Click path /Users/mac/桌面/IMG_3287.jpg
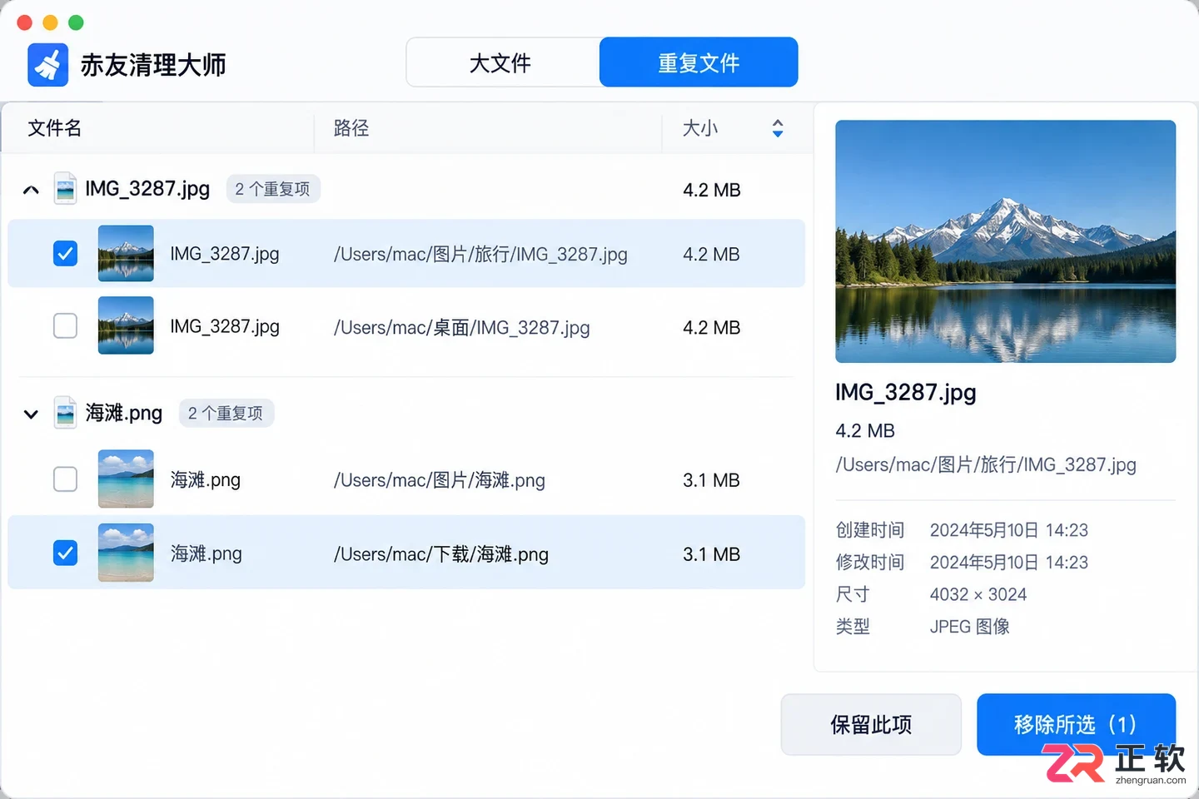The image size is (1199, 799). (x=462, y=328)
